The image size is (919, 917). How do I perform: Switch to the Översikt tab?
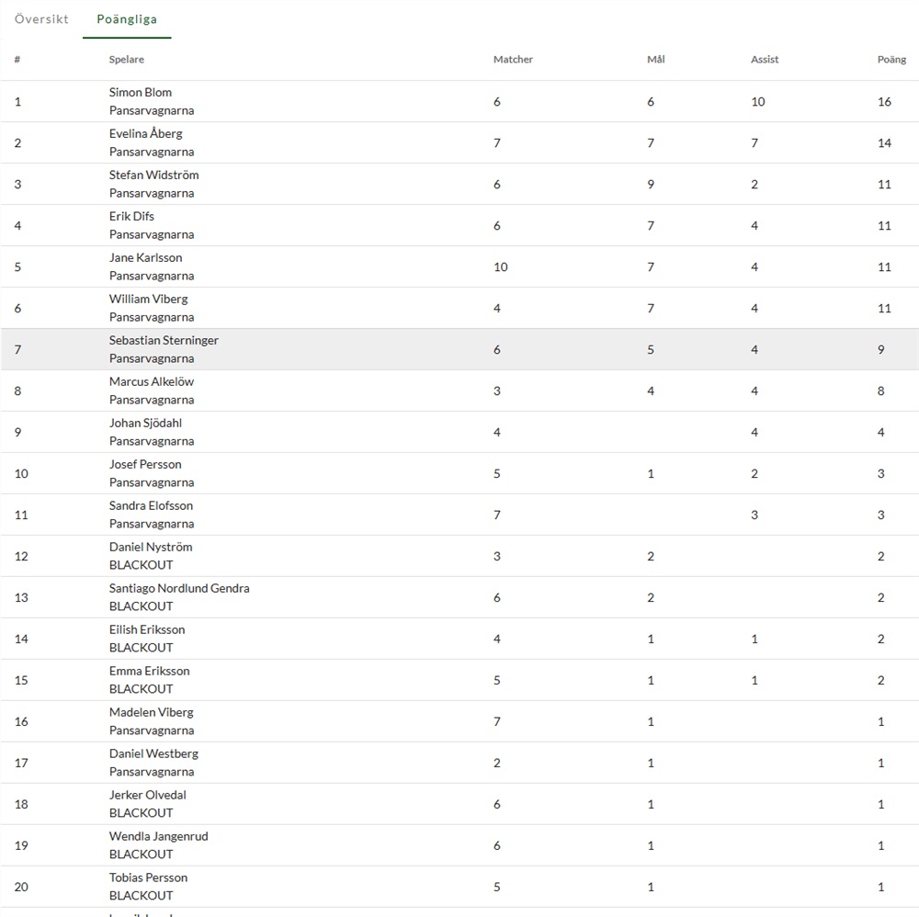[x=41, y=19]
